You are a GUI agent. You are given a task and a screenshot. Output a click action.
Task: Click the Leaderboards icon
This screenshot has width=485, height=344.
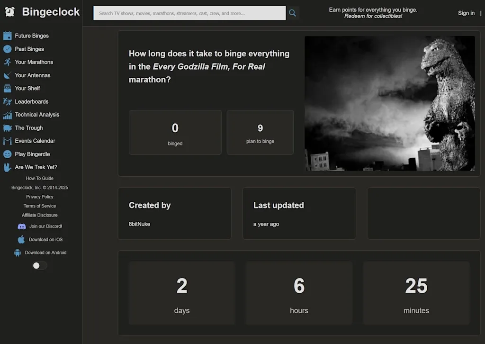[x=8, y=101]
